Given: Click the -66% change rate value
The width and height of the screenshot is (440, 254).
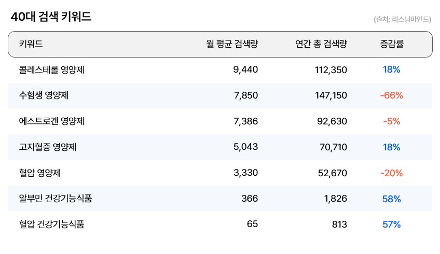Looking at the screenshot, I should pyautogui.click(x=391, y=95).
